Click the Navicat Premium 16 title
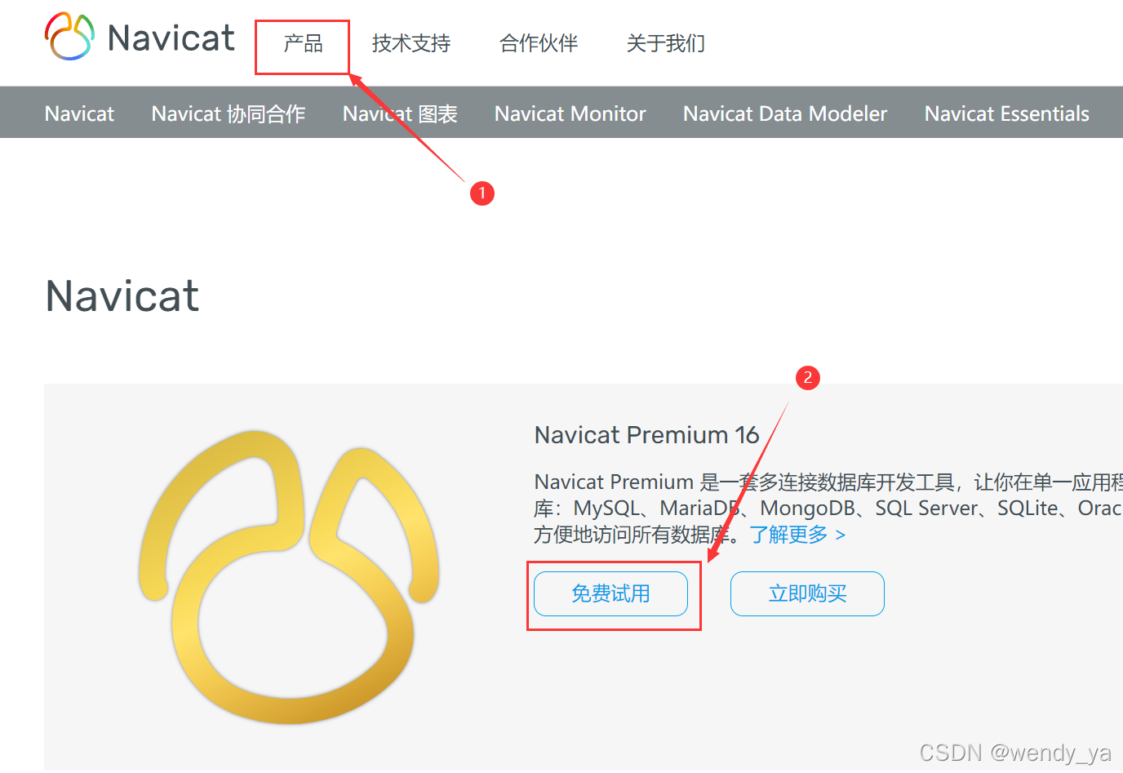This screenshot has height=773, width=1123. (647, 435)
